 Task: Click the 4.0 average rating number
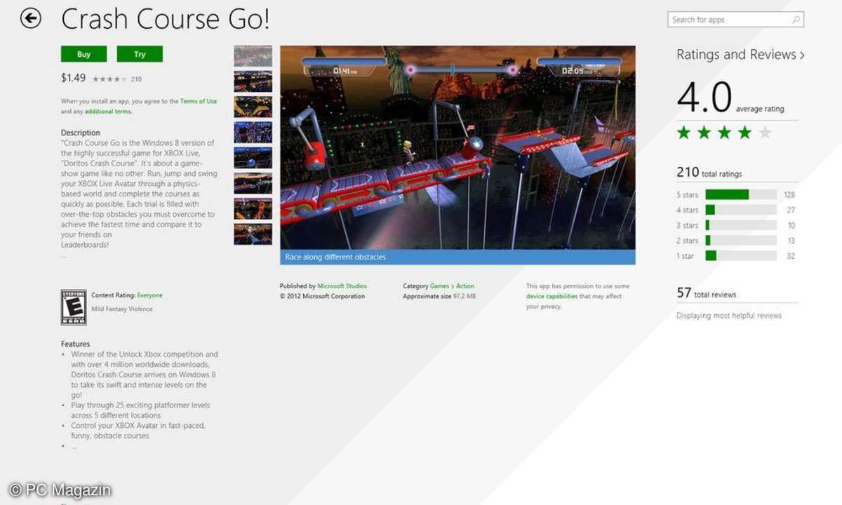(704, 97)
